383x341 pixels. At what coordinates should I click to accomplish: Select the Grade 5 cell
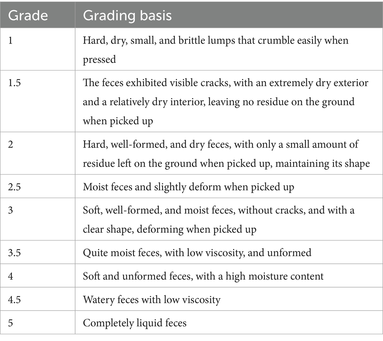[x=10, y=323]
